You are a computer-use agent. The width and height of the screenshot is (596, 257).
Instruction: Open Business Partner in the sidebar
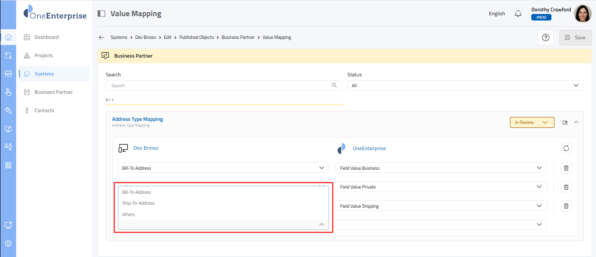point(53,92)
